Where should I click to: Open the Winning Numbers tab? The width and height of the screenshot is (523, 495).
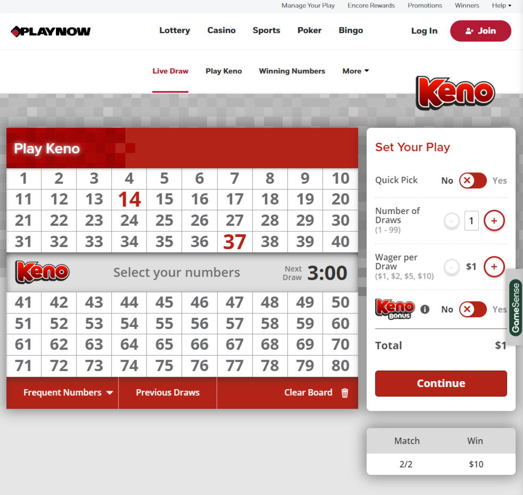(292, 71)
